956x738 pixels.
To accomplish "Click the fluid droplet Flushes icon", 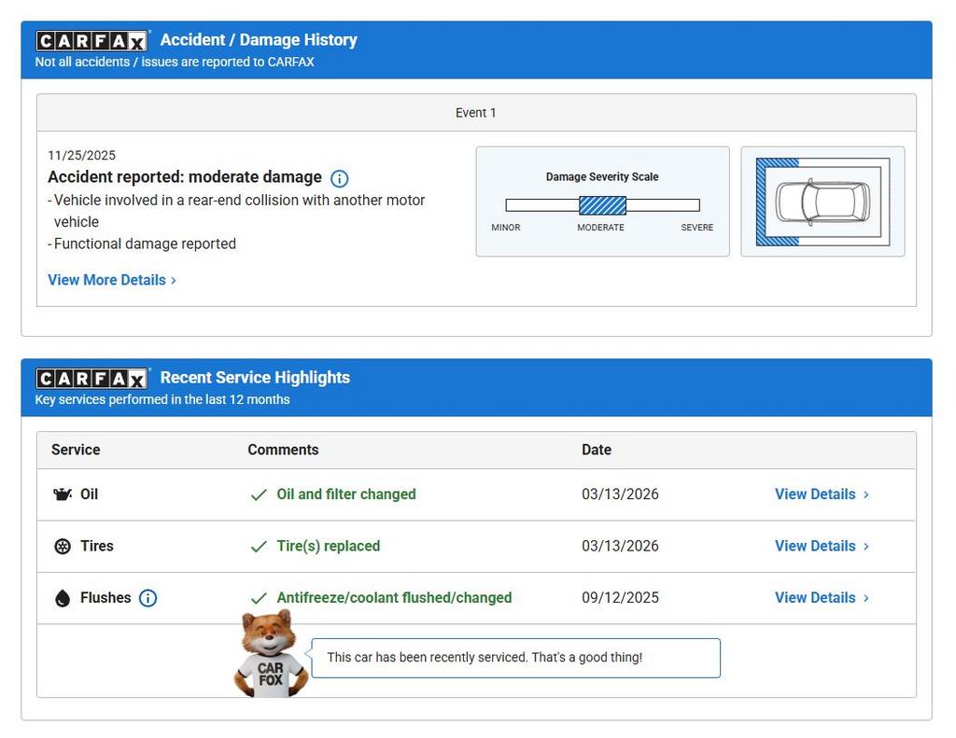I will tap(63, 598).
